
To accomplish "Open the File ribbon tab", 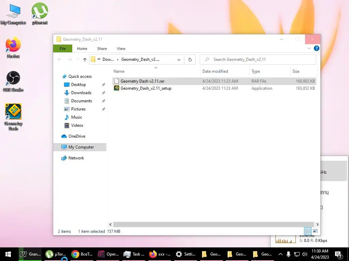I will (x=63, y=49).
